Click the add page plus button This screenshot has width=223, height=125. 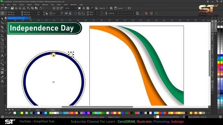point(29,110)
